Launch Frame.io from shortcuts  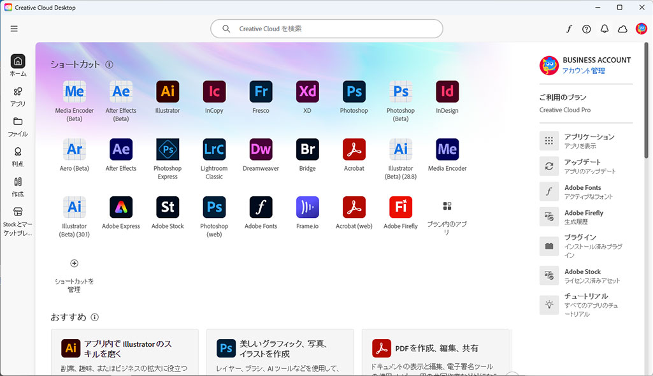[307, 208]
